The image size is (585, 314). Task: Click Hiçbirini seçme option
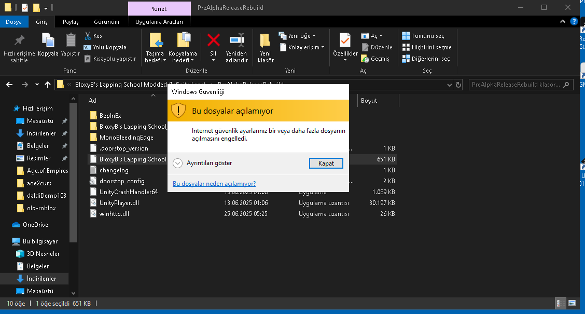pos(427,47)
